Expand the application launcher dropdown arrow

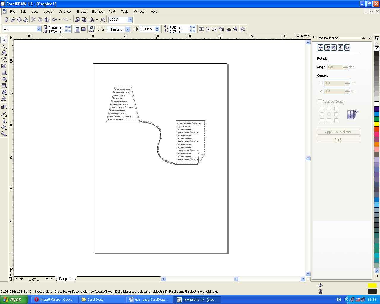[97, 20]
